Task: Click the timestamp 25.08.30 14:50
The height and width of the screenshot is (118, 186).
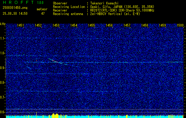Action: tap(15, 14)
